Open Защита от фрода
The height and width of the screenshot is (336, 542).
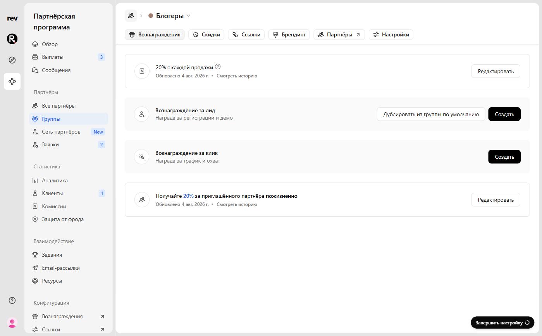tap(69, 219)
